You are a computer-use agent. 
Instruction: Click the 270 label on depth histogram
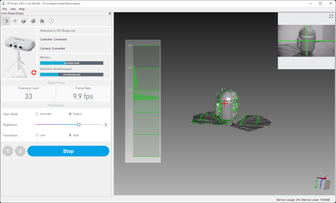point(130,112)
